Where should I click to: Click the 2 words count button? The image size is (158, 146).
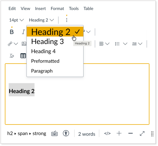click(87, 134)
